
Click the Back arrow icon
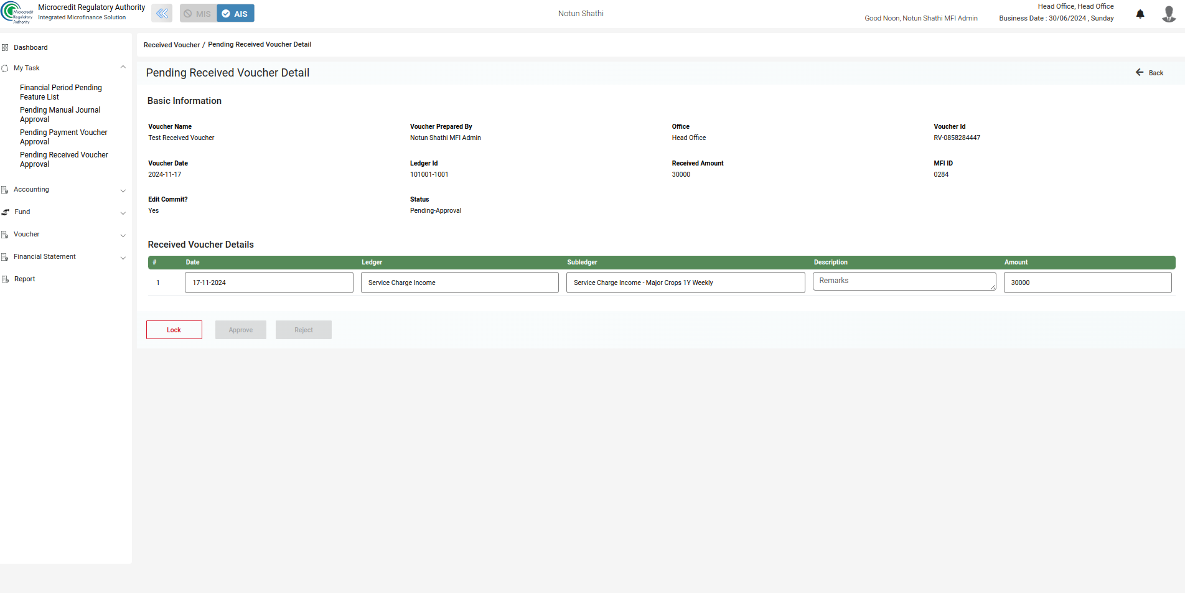click(1140, 73)
